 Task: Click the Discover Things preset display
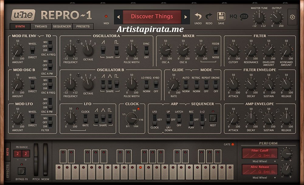click(x=152, y=17)
